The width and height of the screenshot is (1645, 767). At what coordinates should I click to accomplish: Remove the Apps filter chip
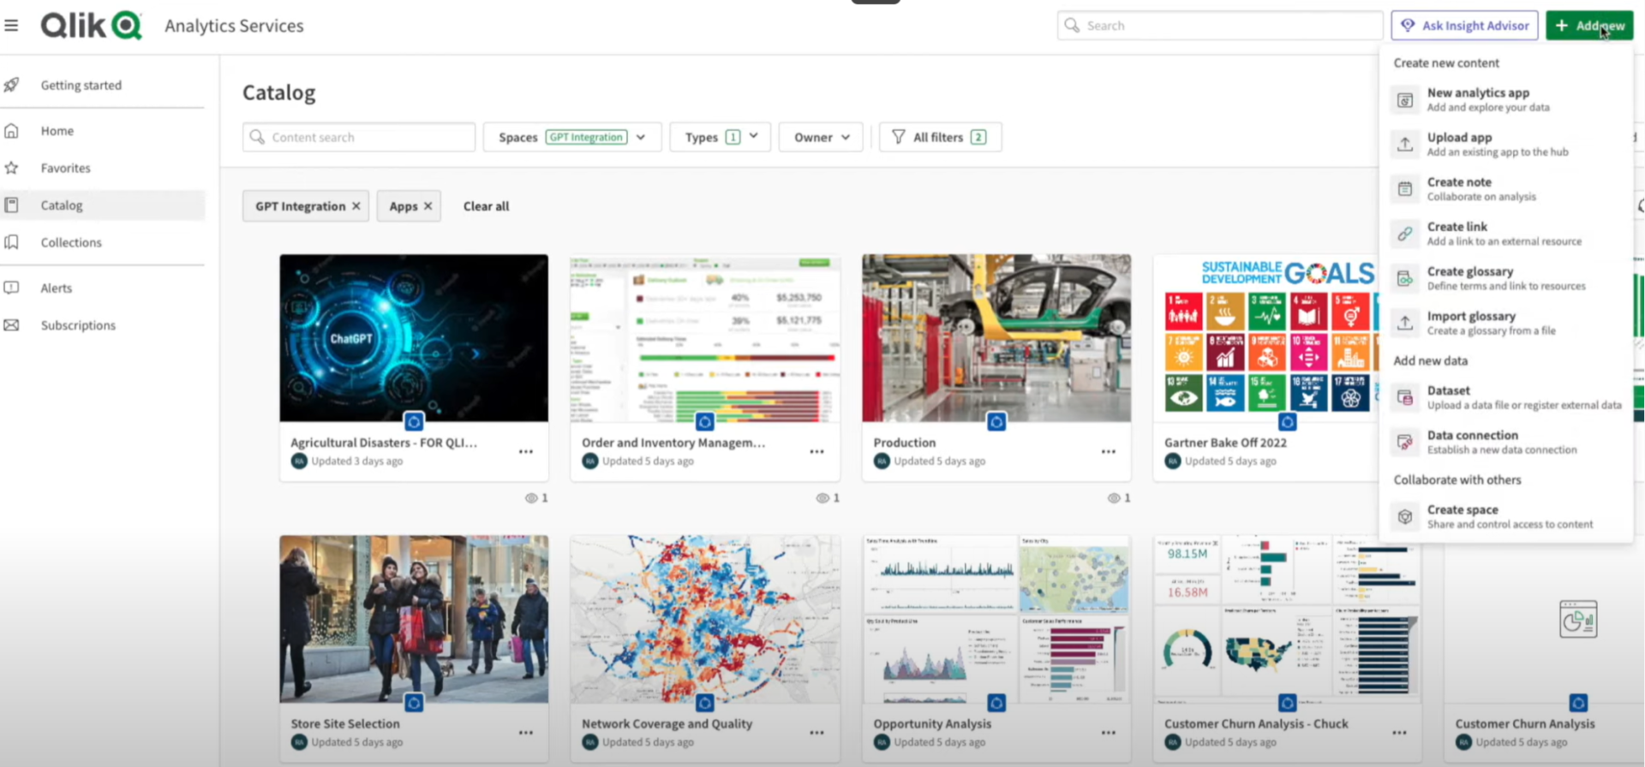tap(428, 206)
